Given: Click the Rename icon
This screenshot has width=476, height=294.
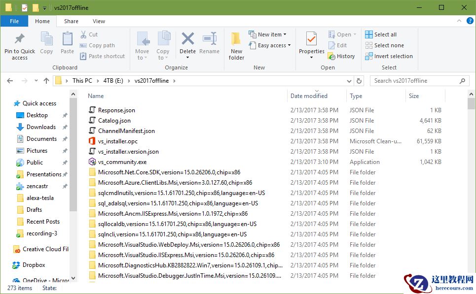Looking at the screenshot, I should [210, 39].
